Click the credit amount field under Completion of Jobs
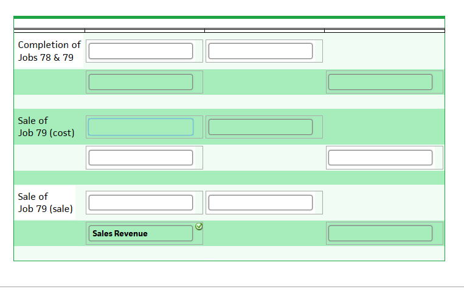This screenshot has width=464, height=291. point(380,82)
